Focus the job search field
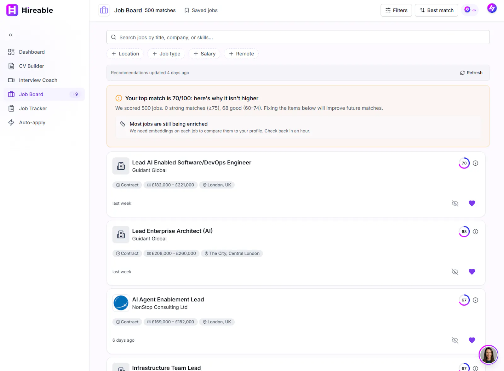This screenshot has height=371, width=504. 298,37
